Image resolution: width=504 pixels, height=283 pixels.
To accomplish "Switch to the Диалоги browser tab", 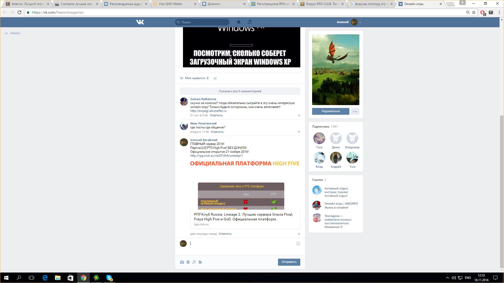I will pos(214,4).
